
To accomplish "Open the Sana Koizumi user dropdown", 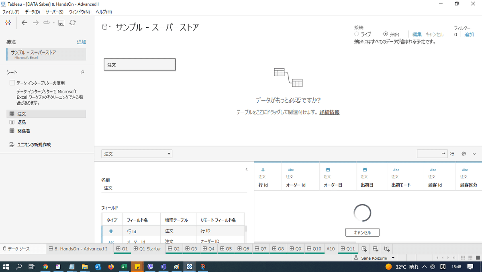I will (x=375, y=258).
